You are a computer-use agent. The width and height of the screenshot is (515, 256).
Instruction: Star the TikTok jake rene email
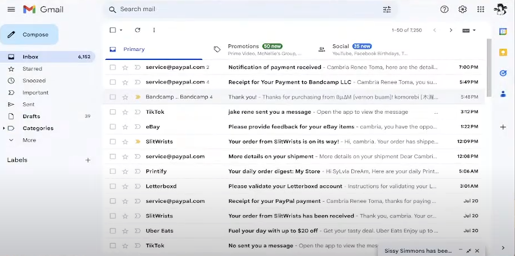[125, 112]
